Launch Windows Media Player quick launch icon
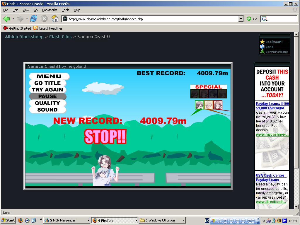Screen dimensions: 300x225 pyautogui.click(x=27, y=220)
